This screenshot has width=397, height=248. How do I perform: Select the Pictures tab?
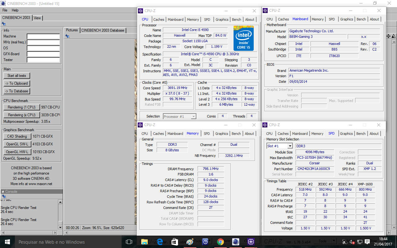click(72, 30)
